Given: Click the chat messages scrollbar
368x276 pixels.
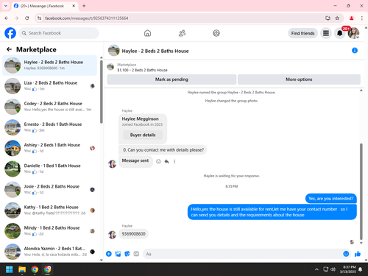Looking at the screenshot, I should click(361, 191).
